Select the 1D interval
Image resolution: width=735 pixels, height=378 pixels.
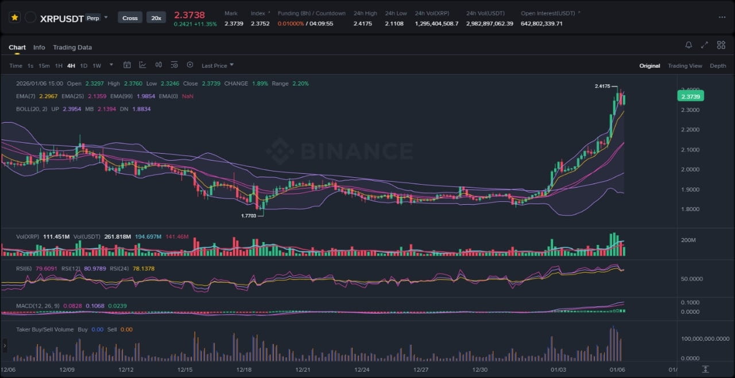click(x=84, y=66)
